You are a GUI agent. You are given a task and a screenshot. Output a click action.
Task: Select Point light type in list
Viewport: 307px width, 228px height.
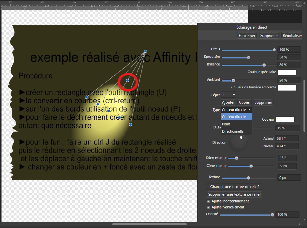pyautogui.click(x=236, y=124)
